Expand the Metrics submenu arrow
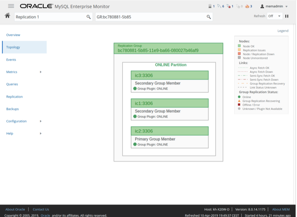 click(x=41, y=72)
